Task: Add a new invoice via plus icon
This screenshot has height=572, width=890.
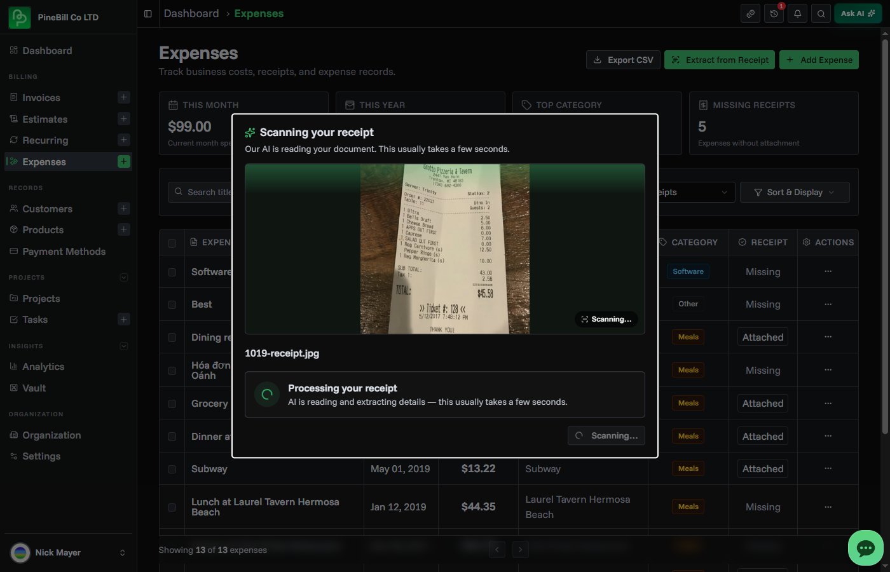Action: [x=124, y=97]
